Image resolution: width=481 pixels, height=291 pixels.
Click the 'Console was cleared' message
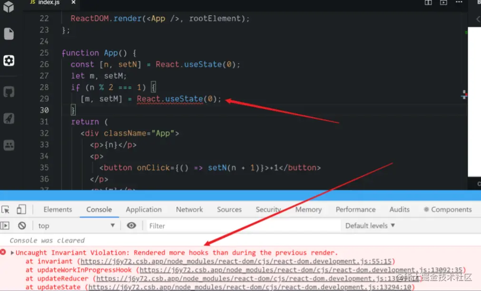tap(47, 241)
